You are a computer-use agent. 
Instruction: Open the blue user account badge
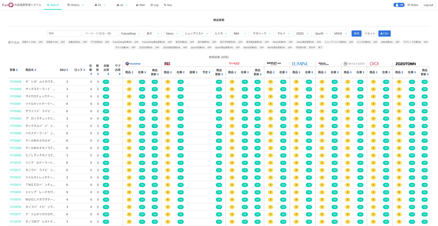[x=399, y=5]
